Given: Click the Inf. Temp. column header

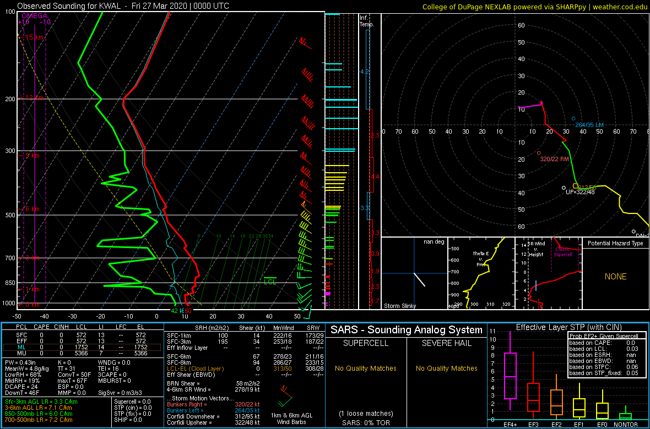Looking at the screenshot, I should pyautogui.click(x=367, y=21).
